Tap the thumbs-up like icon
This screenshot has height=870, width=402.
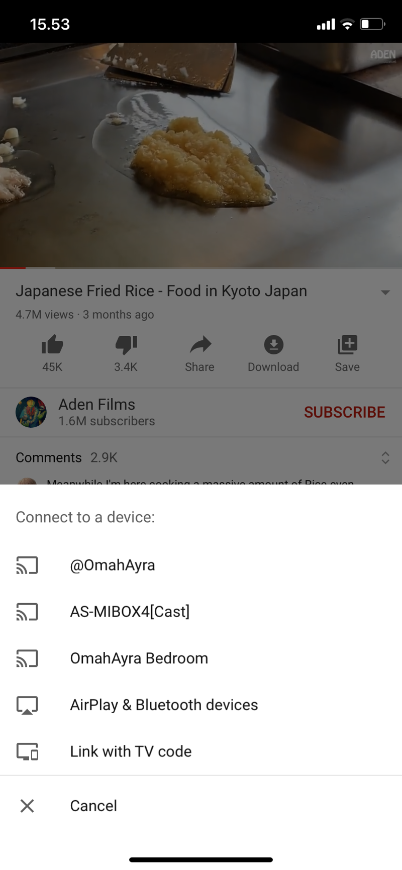pos(52,345)
